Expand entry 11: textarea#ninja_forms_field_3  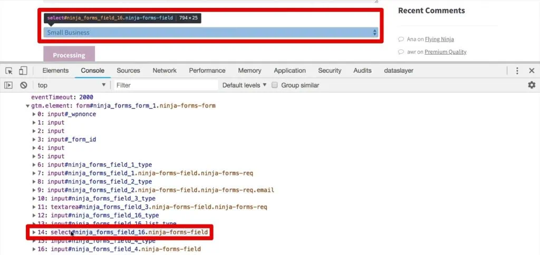pyautogui.click(x=34, y=207)
